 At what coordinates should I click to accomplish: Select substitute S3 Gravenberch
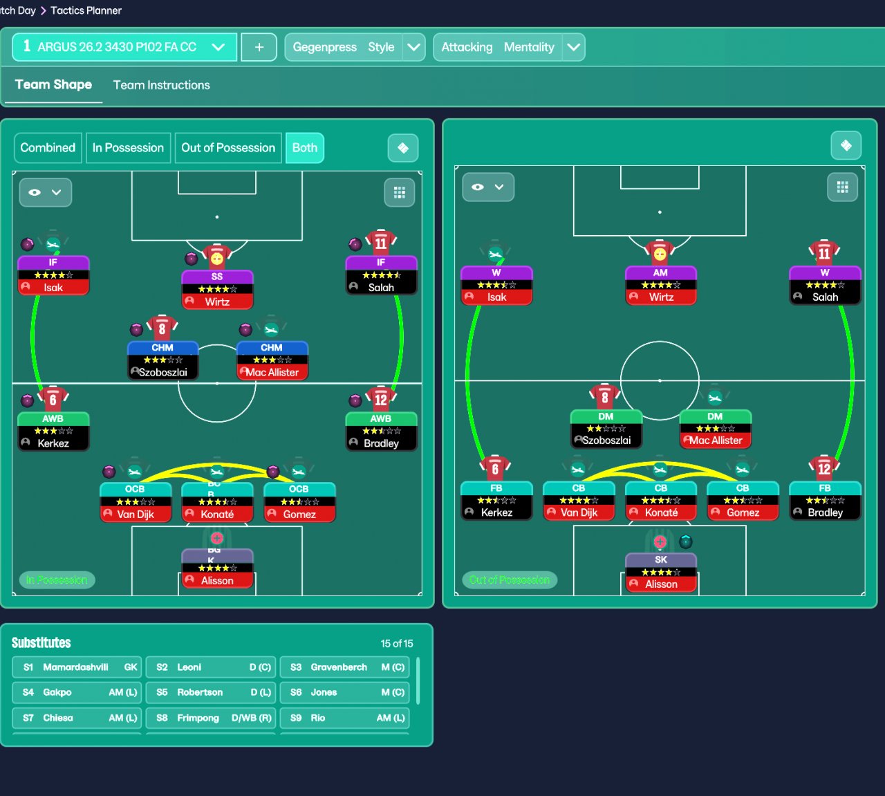(x=344, y=667)
